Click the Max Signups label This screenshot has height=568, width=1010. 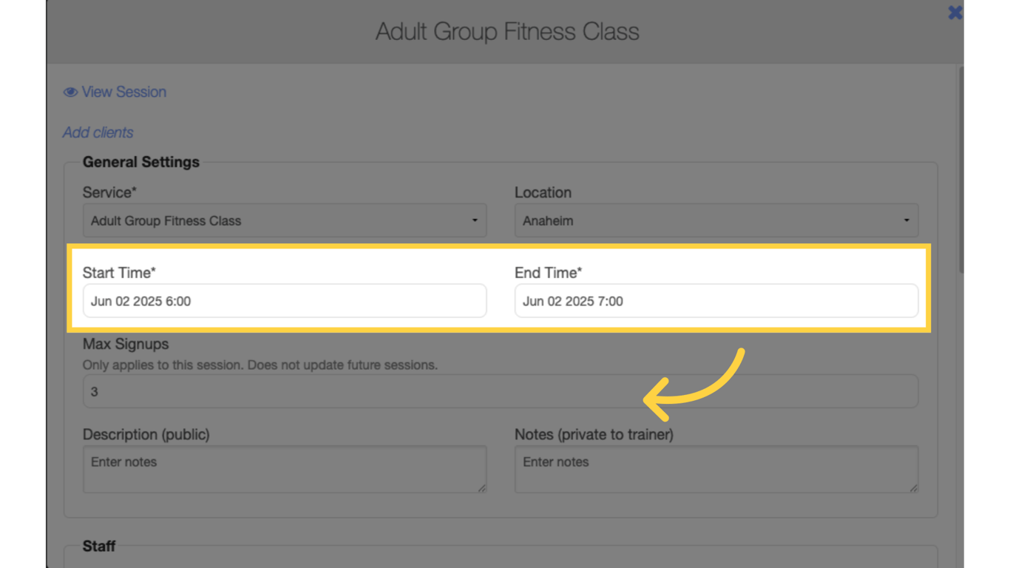click(126, 345)
